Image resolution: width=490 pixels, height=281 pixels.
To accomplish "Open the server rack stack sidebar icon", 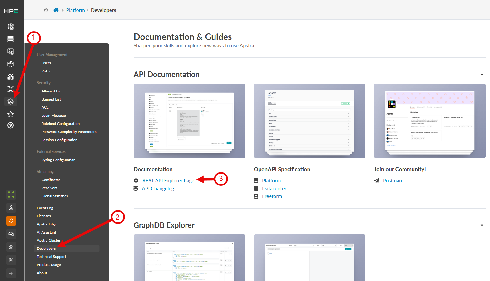I will tap(11, 39).
